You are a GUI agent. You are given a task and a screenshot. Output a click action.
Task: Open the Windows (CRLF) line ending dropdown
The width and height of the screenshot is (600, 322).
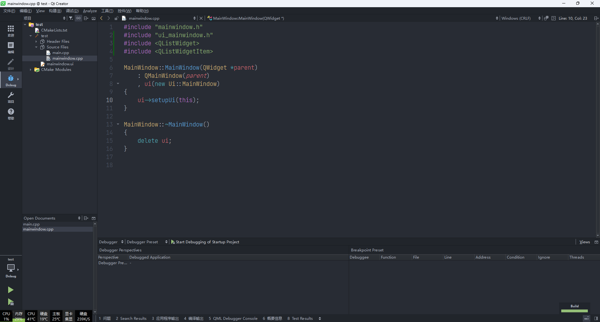(521, 18)
